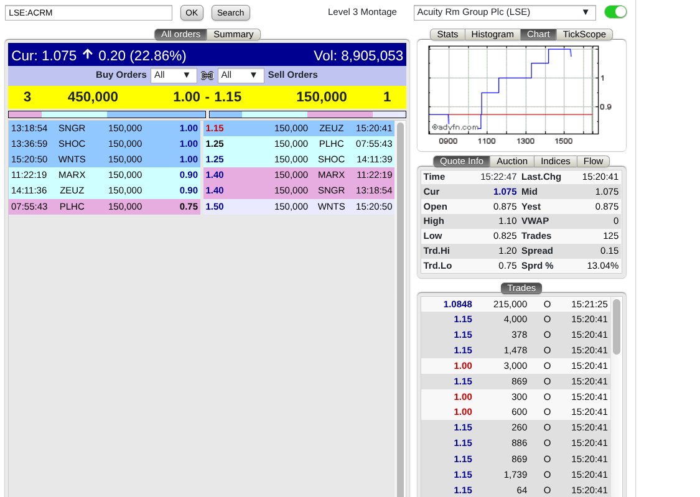Open the Buy Orders All filter dropdown
The height and width of the screenshot is (497, 700).
pyautogui.click(x=173, y=75)
